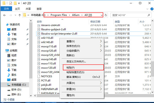Image resolution: width=154 pixels, height=103 pixels.
Task: Select file pdcjk.dll
Action: pos(46,85)
